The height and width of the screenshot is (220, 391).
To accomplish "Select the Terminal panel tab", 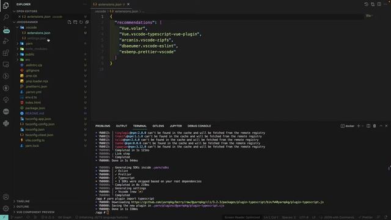I will click(140, 126).
